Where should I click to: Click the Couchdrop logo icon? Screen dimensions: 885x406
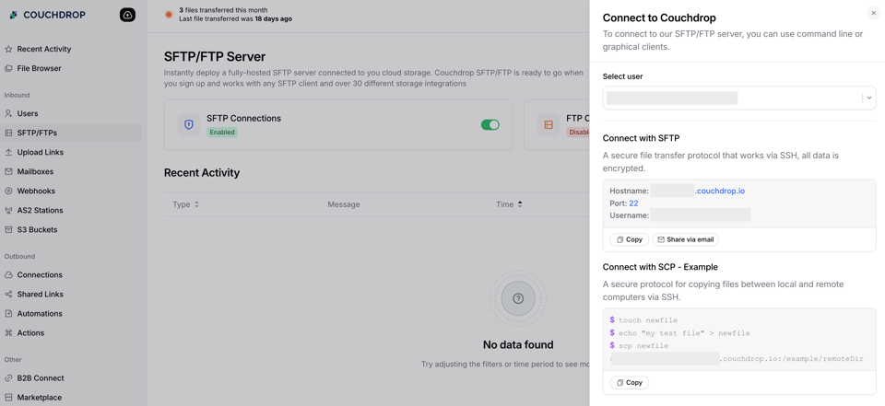tap(14, 15)
